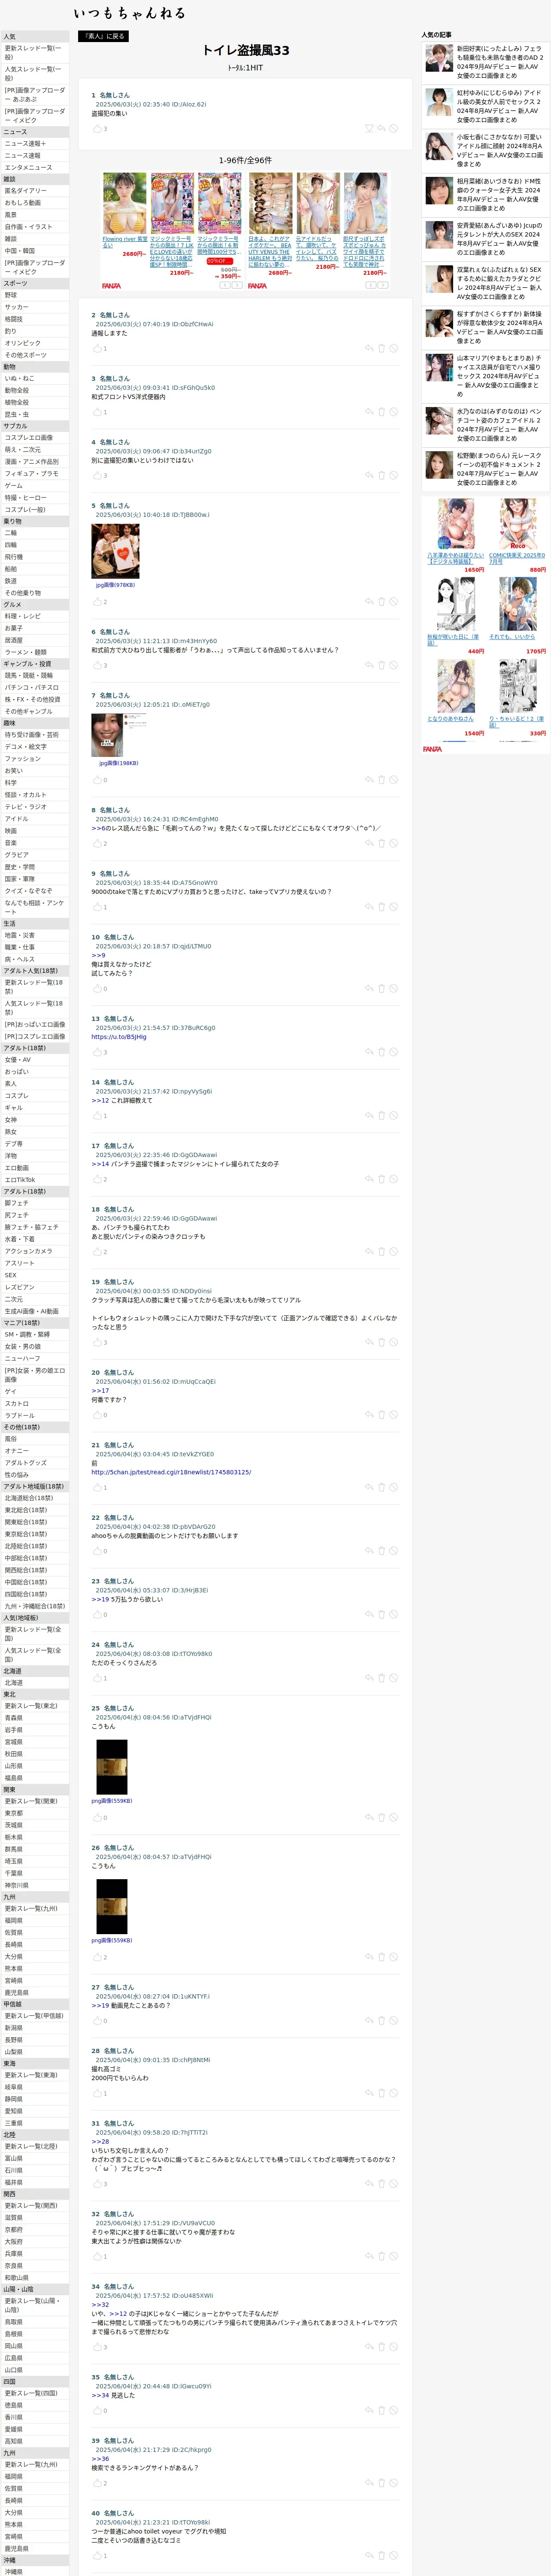Like post 3 with thumbs-up icon

[x=98, y=412]
